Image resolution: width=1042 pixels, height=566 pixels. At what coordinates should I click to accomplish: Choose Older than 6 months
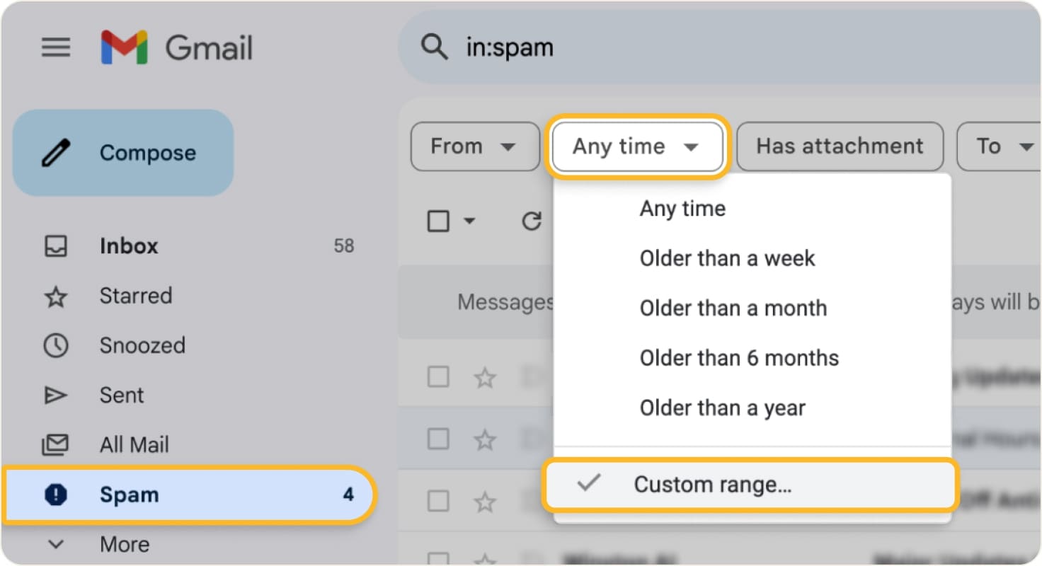(x=739, y=358)
